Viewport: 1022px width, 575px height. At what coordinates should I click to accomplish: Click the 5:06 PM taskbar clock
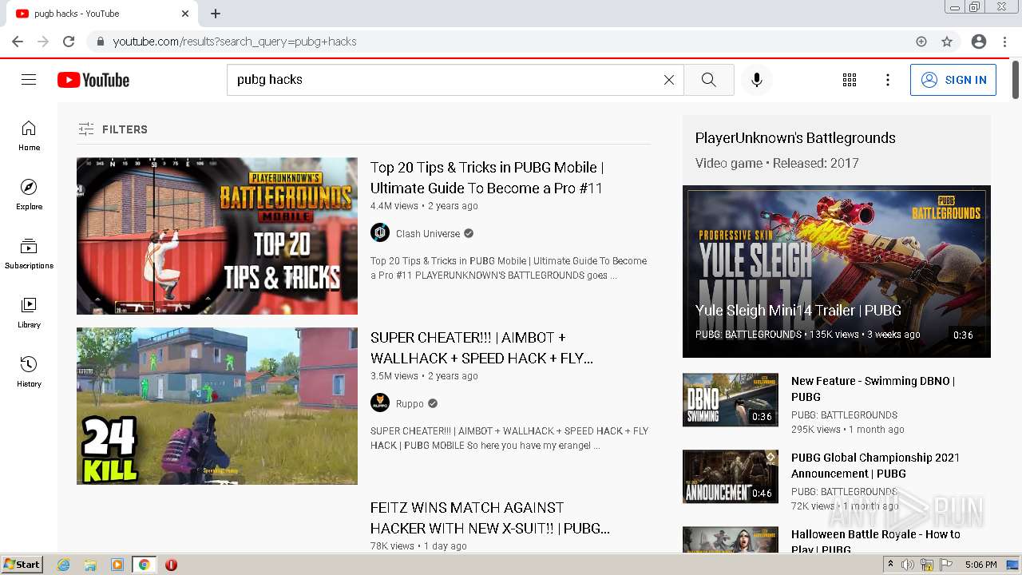click(x=980, y=565)
